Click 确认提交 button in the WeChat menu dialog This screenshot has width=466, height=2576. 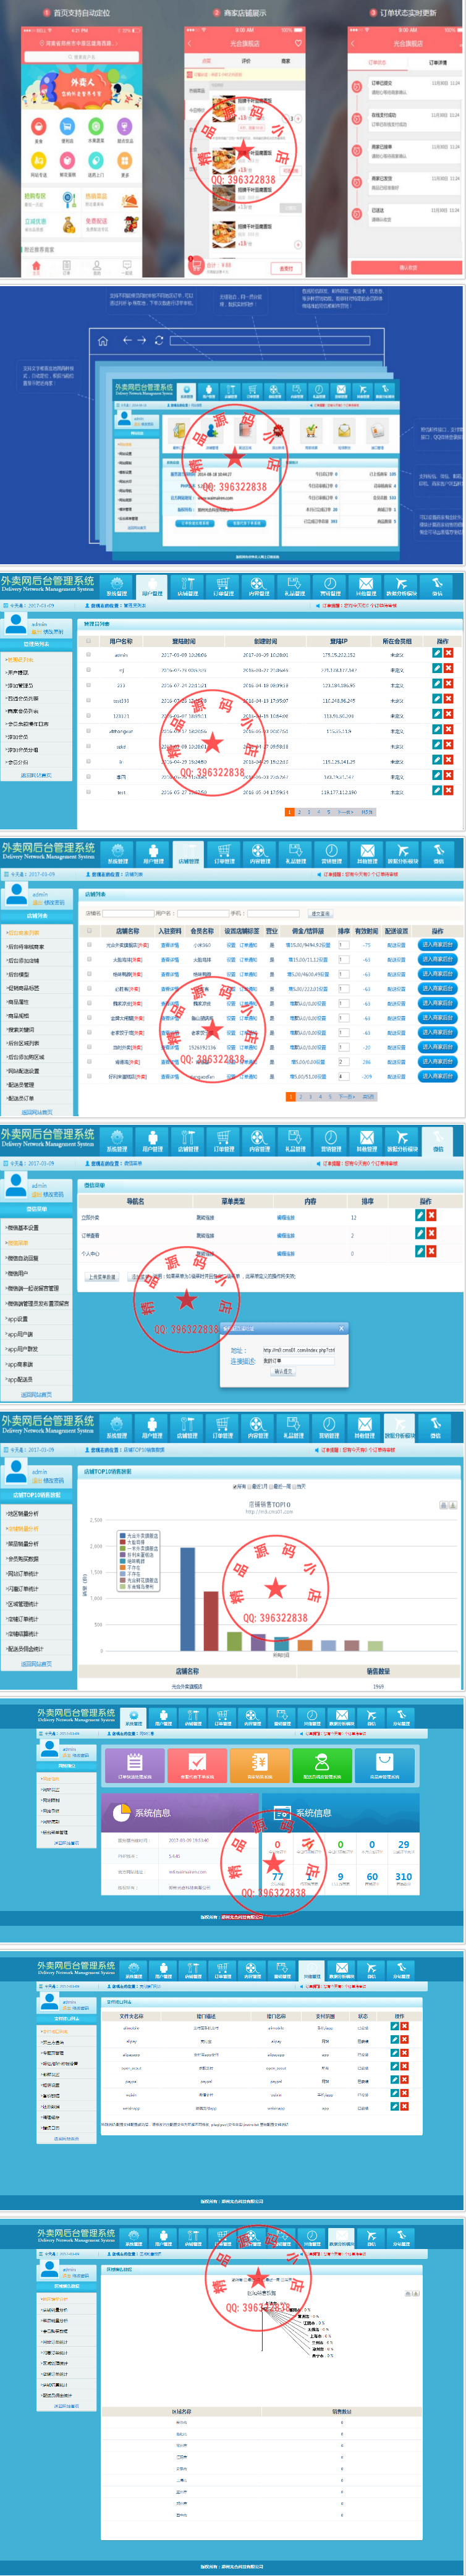283,1371
